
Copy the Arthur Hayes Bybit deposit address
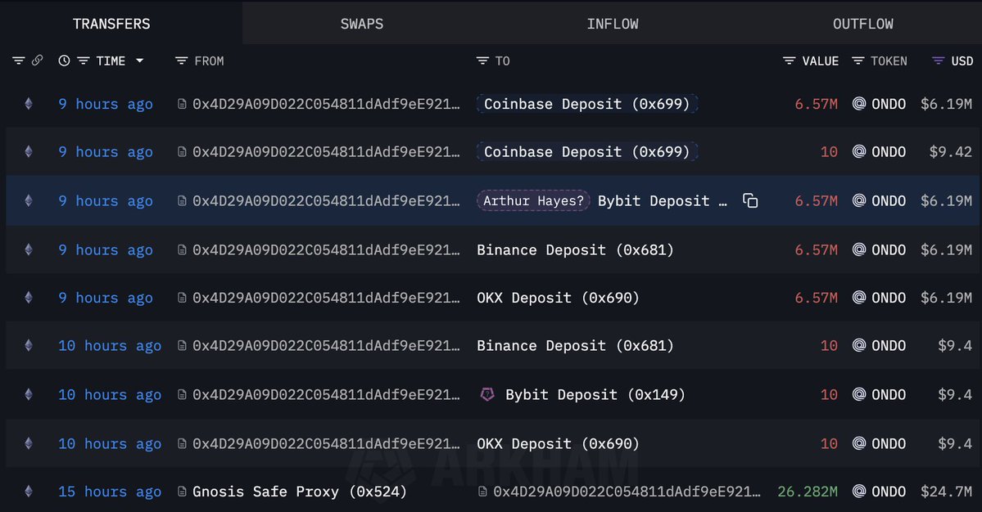[x=750, y=201]
